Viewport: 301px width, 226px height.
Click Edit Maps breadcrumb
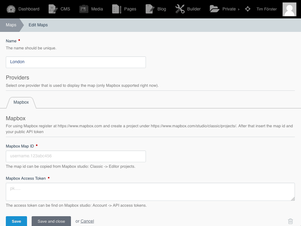(x=38, y=25)
